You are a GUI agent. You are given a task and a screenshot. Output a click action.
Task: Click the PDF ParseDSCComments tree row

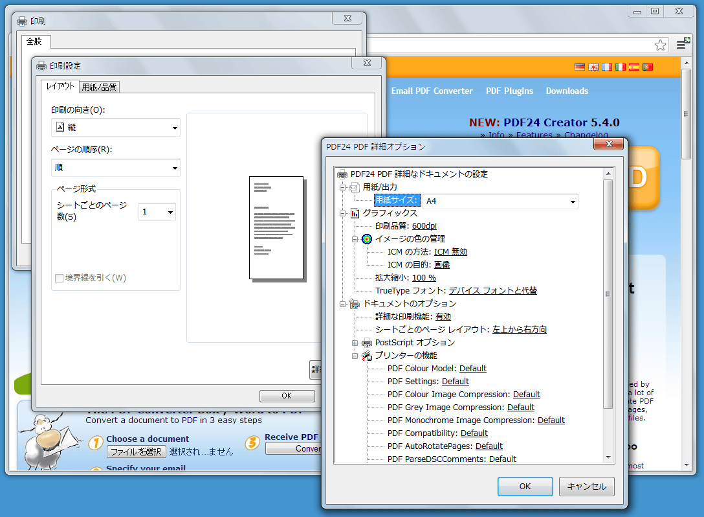pyautogui.click(x=452, y=459)
